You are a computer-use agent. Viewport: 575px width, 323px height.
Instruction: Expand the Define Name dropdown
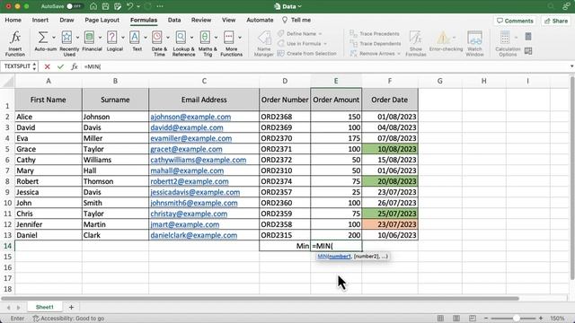320,34
